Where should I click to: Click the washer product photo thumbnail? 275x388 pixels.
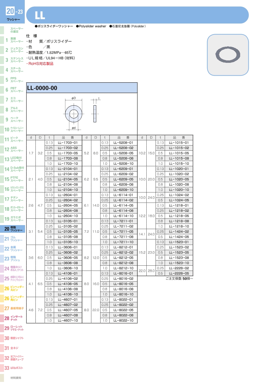coord(228,55)
